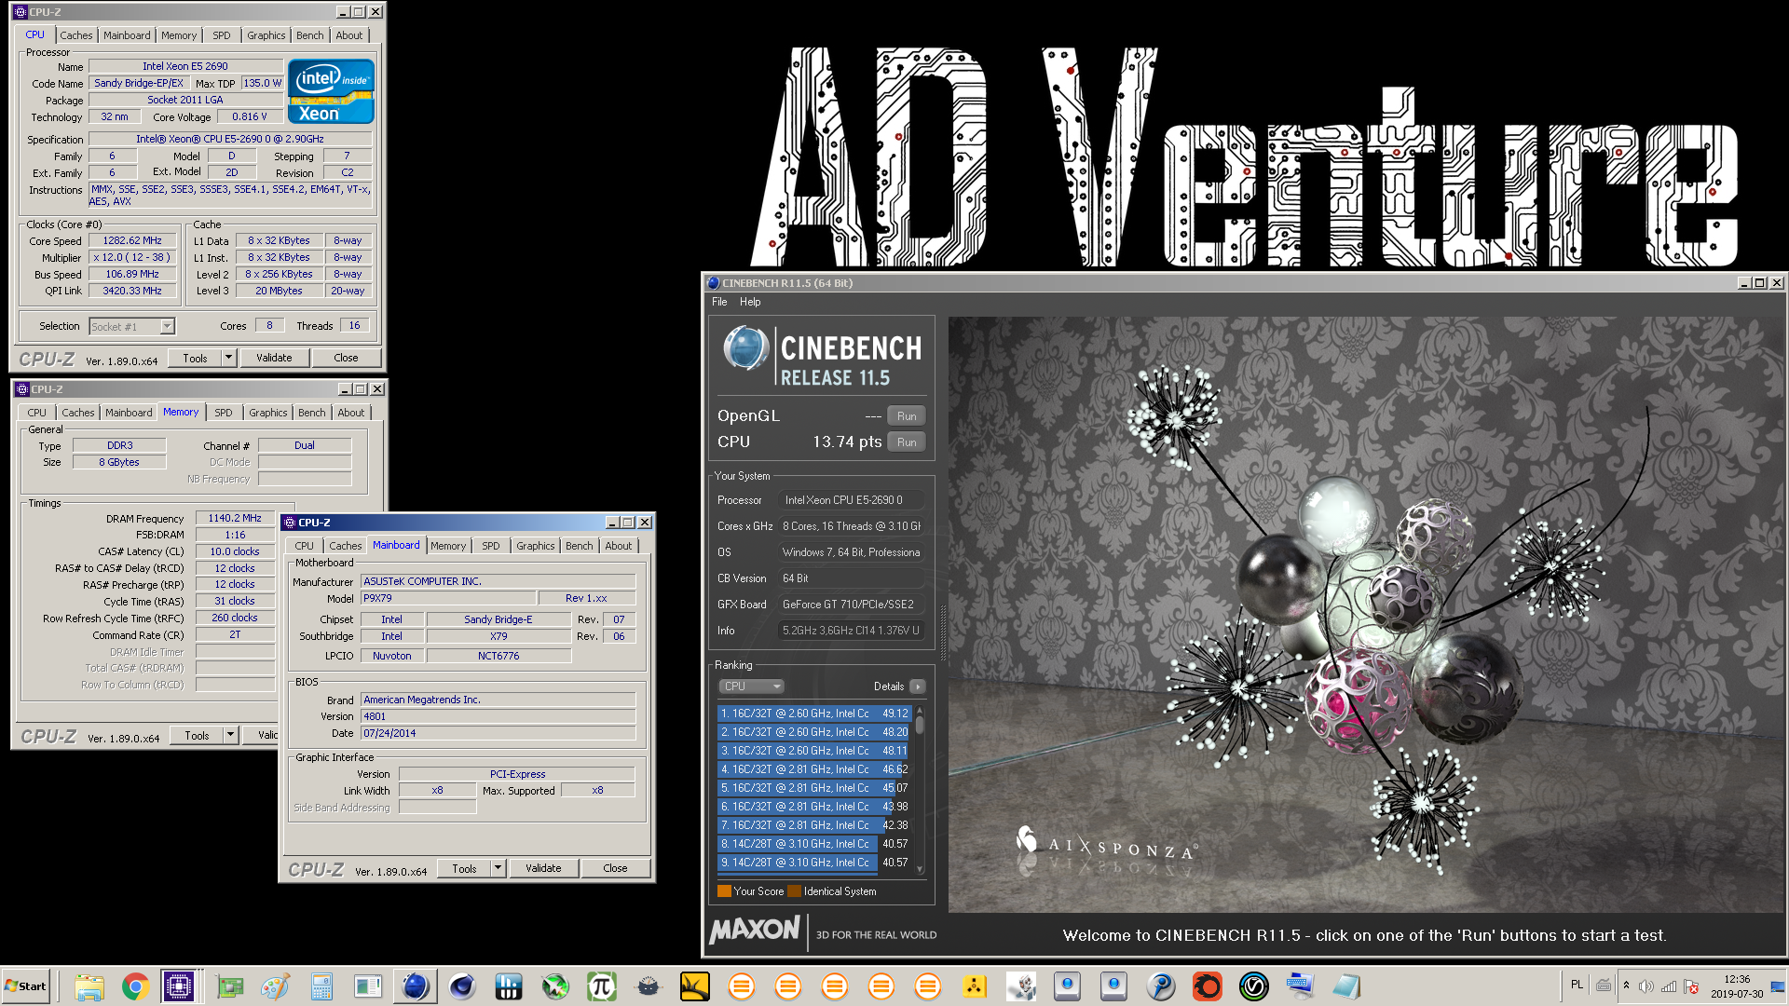Click the Start button
This screenshot has height=1006, width=1789.
point(25,986)
